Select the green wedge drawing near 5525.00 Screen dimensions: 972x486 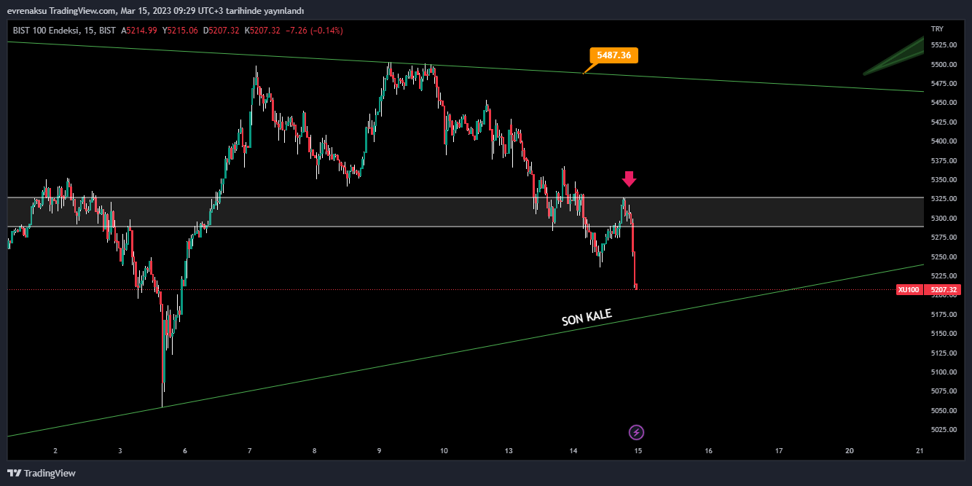click(894, 55)
